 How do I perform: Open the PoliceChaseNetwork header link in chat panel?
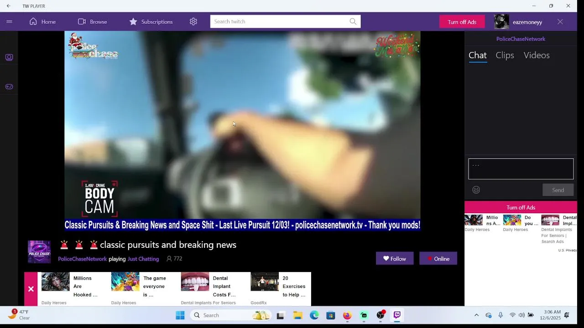click(x=521, y=39)
